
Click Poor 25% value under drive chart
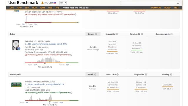coord(35,65)
